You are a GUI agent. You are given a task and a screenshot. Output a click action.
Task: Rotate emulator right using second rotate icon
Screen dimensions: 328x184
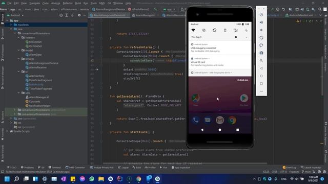261,45
